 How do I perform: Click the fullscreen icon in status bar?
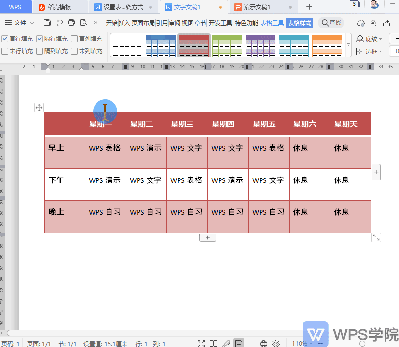pos(201,344)
